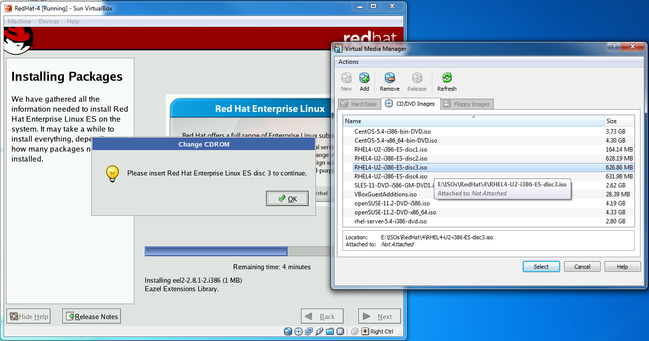Click the shared folders status icon

[330, 332]
